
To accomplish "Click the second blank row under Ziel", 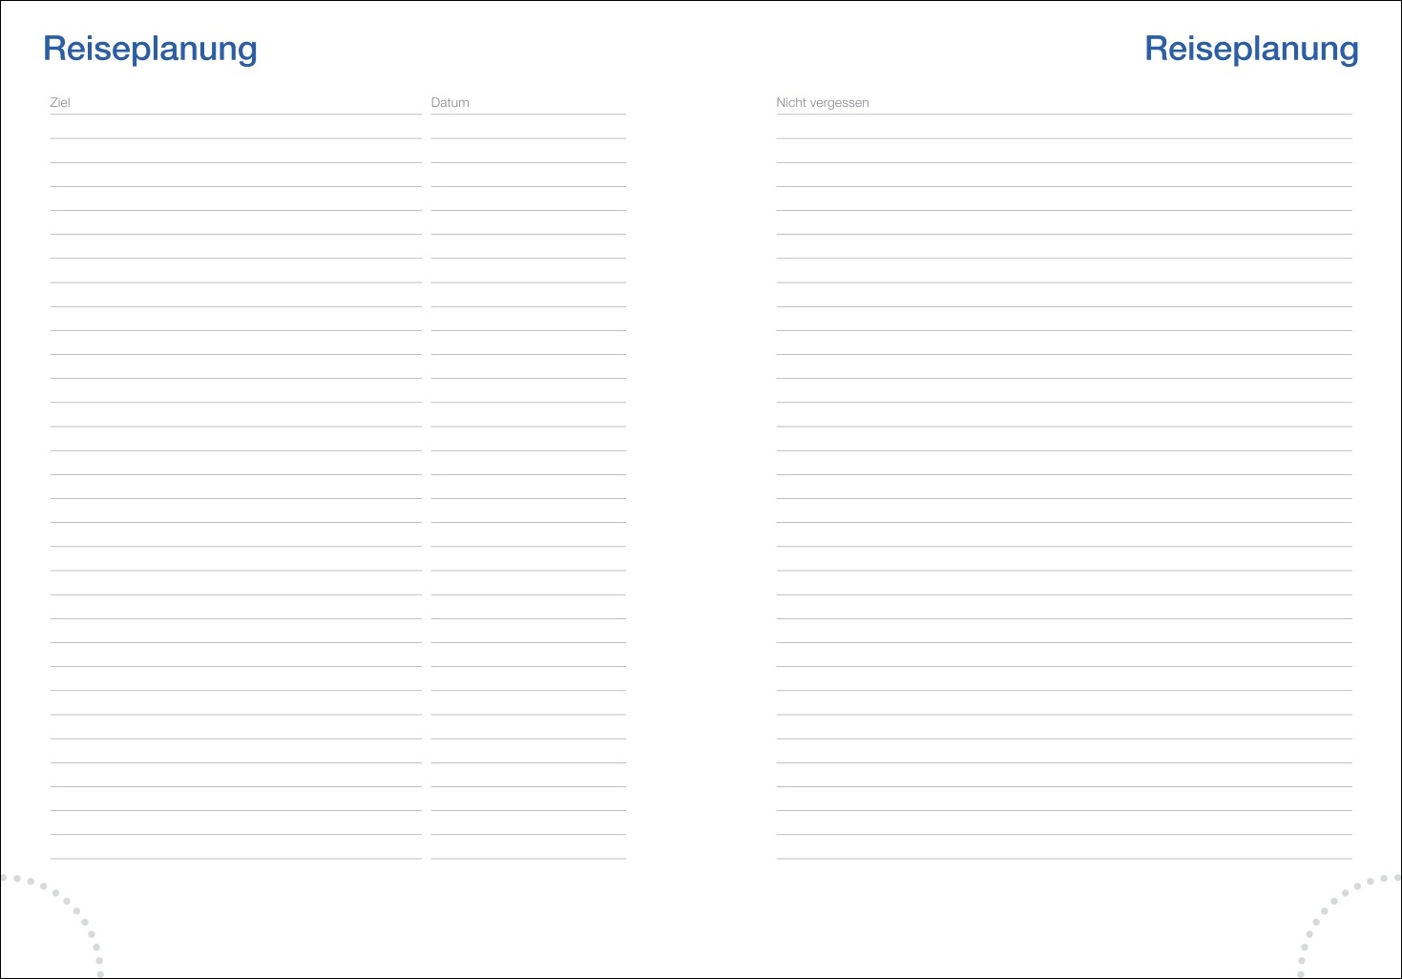I will click(235, 152).
